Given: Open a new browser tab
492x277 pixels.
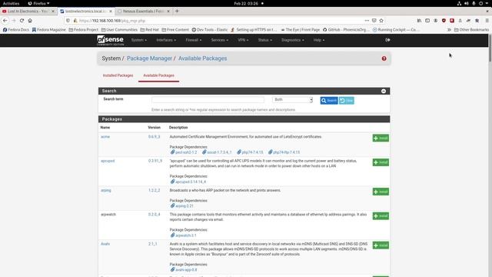Looking at the screenshot, I should coord(177,11).
